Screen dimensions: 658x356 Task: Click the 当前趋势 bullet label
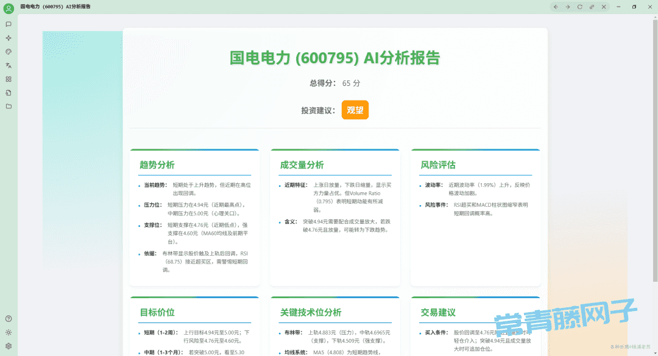coord(155,185)
